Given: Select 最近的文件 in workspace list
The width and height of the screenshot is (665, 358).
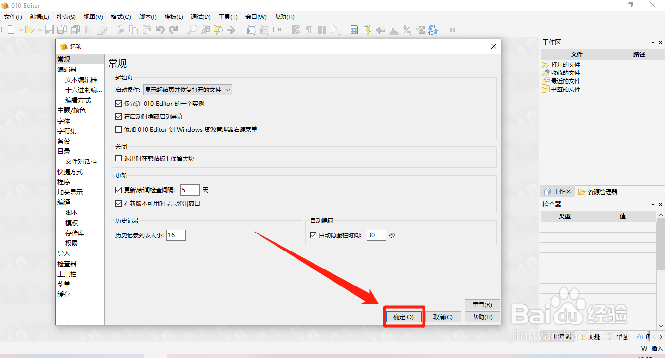Looking at the screenshot, I should 566,81.
